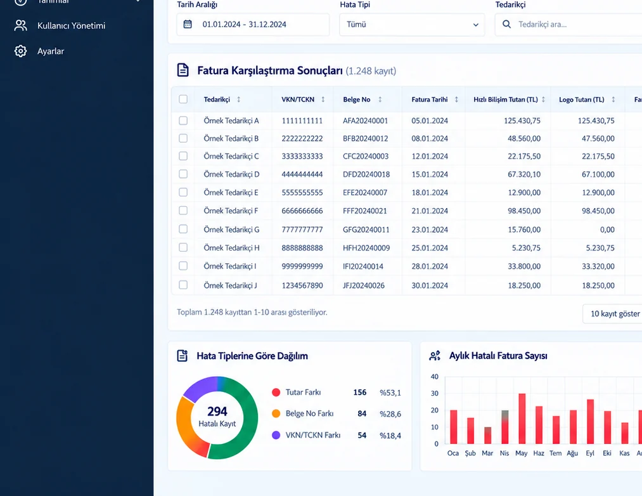Click the Logo Tutarı (TL) column header
This screenshot has height=496, width=642.
(x=581, y=99)
